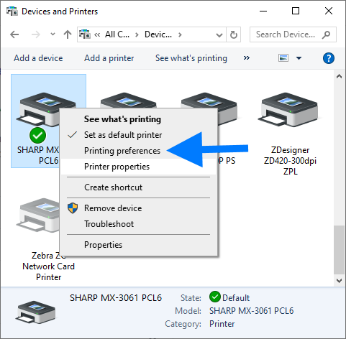Select the ZDesigner ZD420-300dpi ZPL printer
The width and height of the screenshot is (346, 339).
(290, 134)
